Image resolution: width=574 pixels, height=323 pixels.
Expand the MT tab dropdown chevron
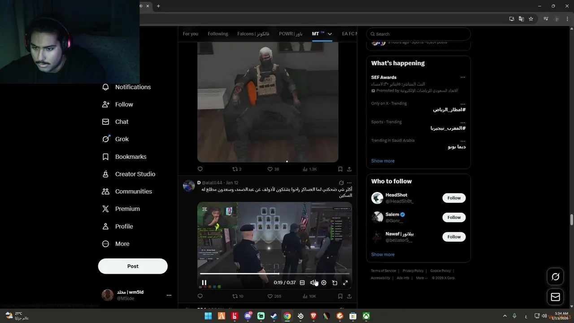330,34
